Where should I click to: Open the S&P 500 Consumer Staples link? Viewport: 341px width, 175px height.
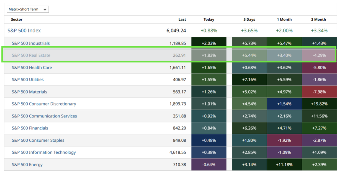38,140
